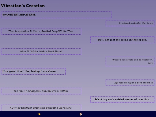Select 'Marking each voided vortex of creation.'
This screenshot has height=117, width=156.
point(122,99)
